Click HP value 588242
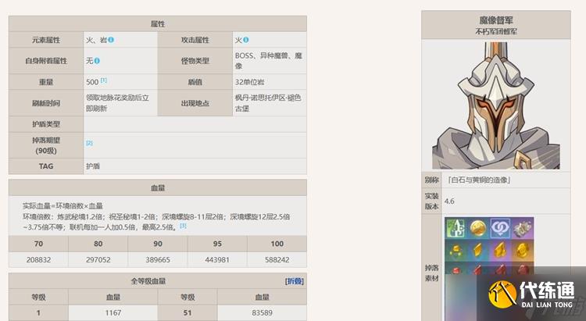Viewport: 586px width, 321px height. [x=277, y=260]
